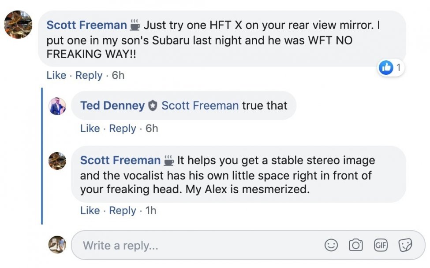
Task: Click the emoji smiley icon in reply box
Action: [331, 245]
